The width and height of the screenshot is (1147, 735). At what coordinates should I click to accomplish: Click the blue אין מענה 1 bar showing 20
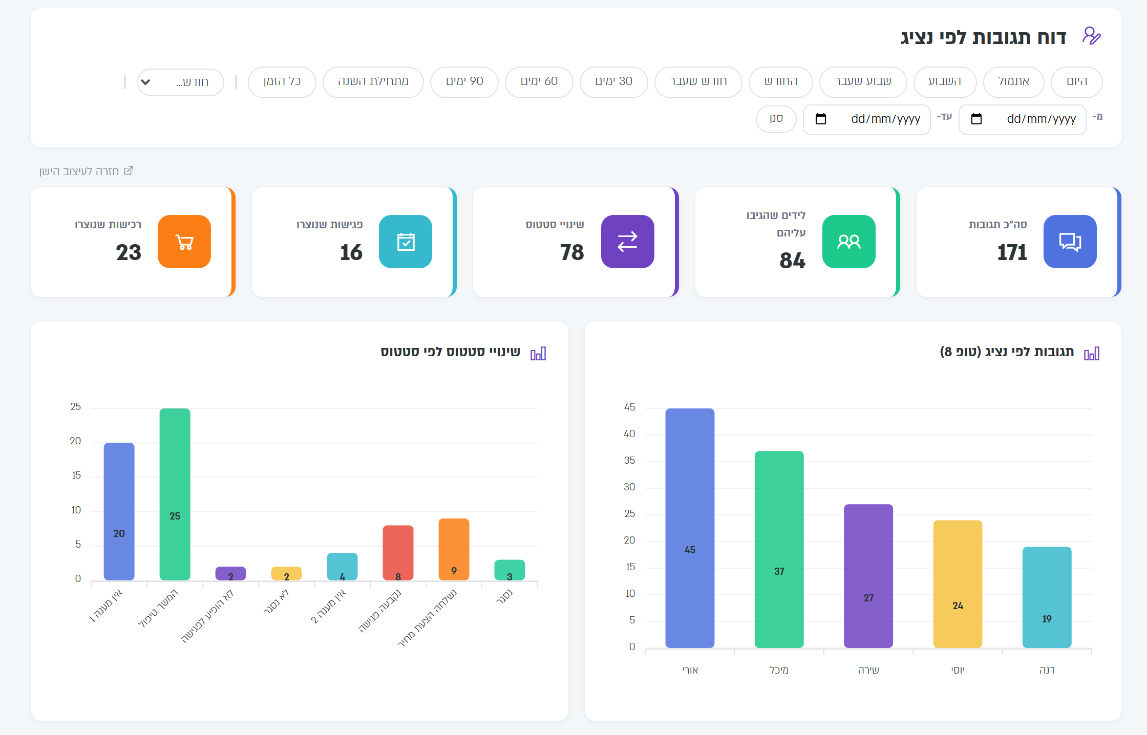(119, 511)
